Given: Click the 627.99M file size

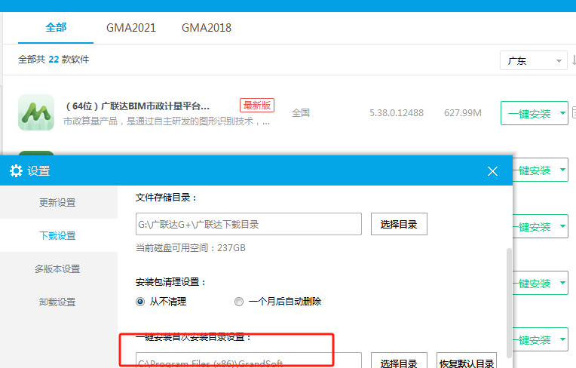Looking at the screenshot, I should click(x=462, y=113).
